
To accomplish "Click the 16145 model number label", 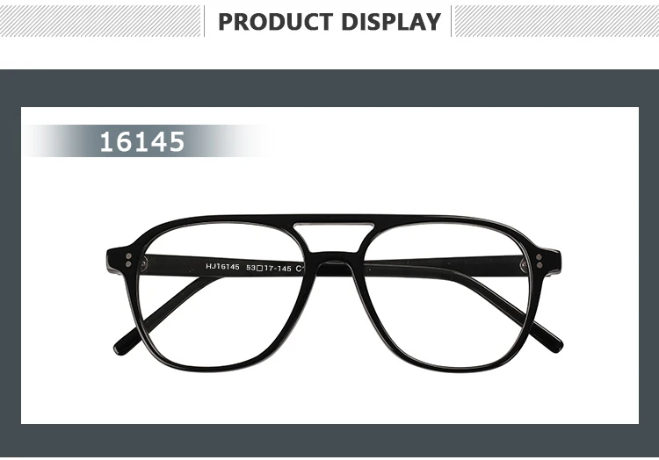I will (142, 141).
